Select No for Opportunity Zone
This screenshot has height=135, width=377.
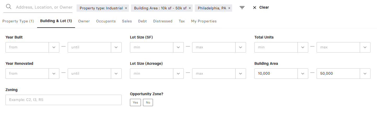coord(148,102)
